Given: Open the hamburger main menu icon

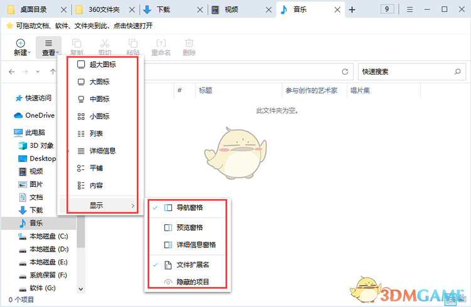Looking at the screenshot, I should coord(409,9).
